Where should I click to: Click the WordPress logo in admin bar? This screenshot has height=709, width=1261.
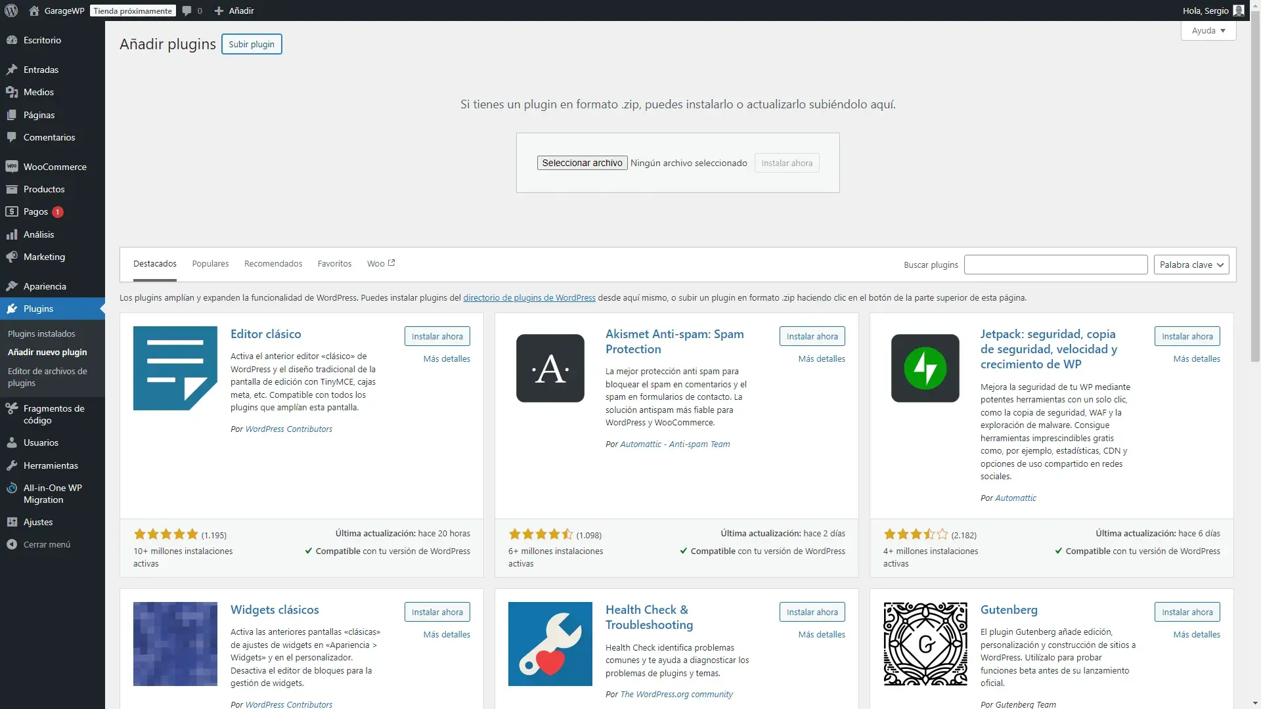click(11, 11)
